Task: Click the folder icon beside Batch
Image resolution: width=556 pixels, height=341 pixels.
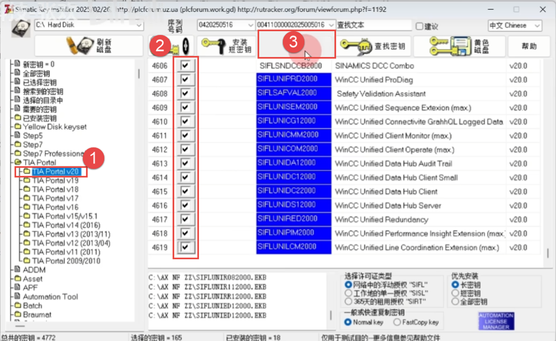Action: point(18,305)
